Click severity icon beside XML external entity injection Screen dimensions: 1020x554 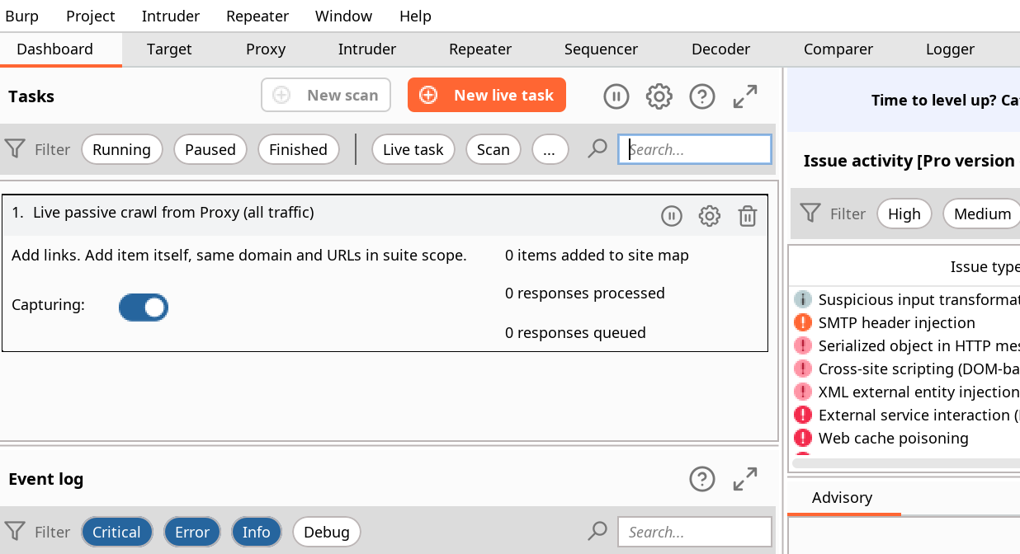(803, 392)
